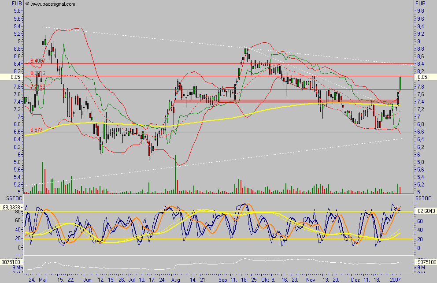Click the www.tradesignal.com copyright link

point(50,4)
